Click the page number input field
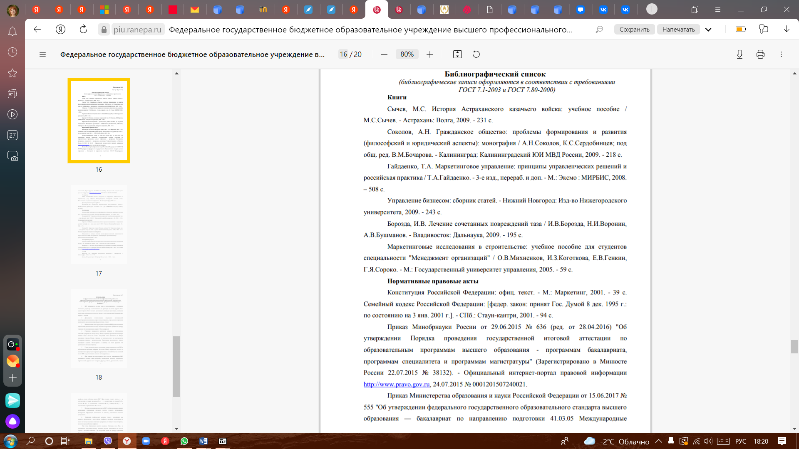Image resolution: width=799 pixels, height=449 pixels. 343,54
